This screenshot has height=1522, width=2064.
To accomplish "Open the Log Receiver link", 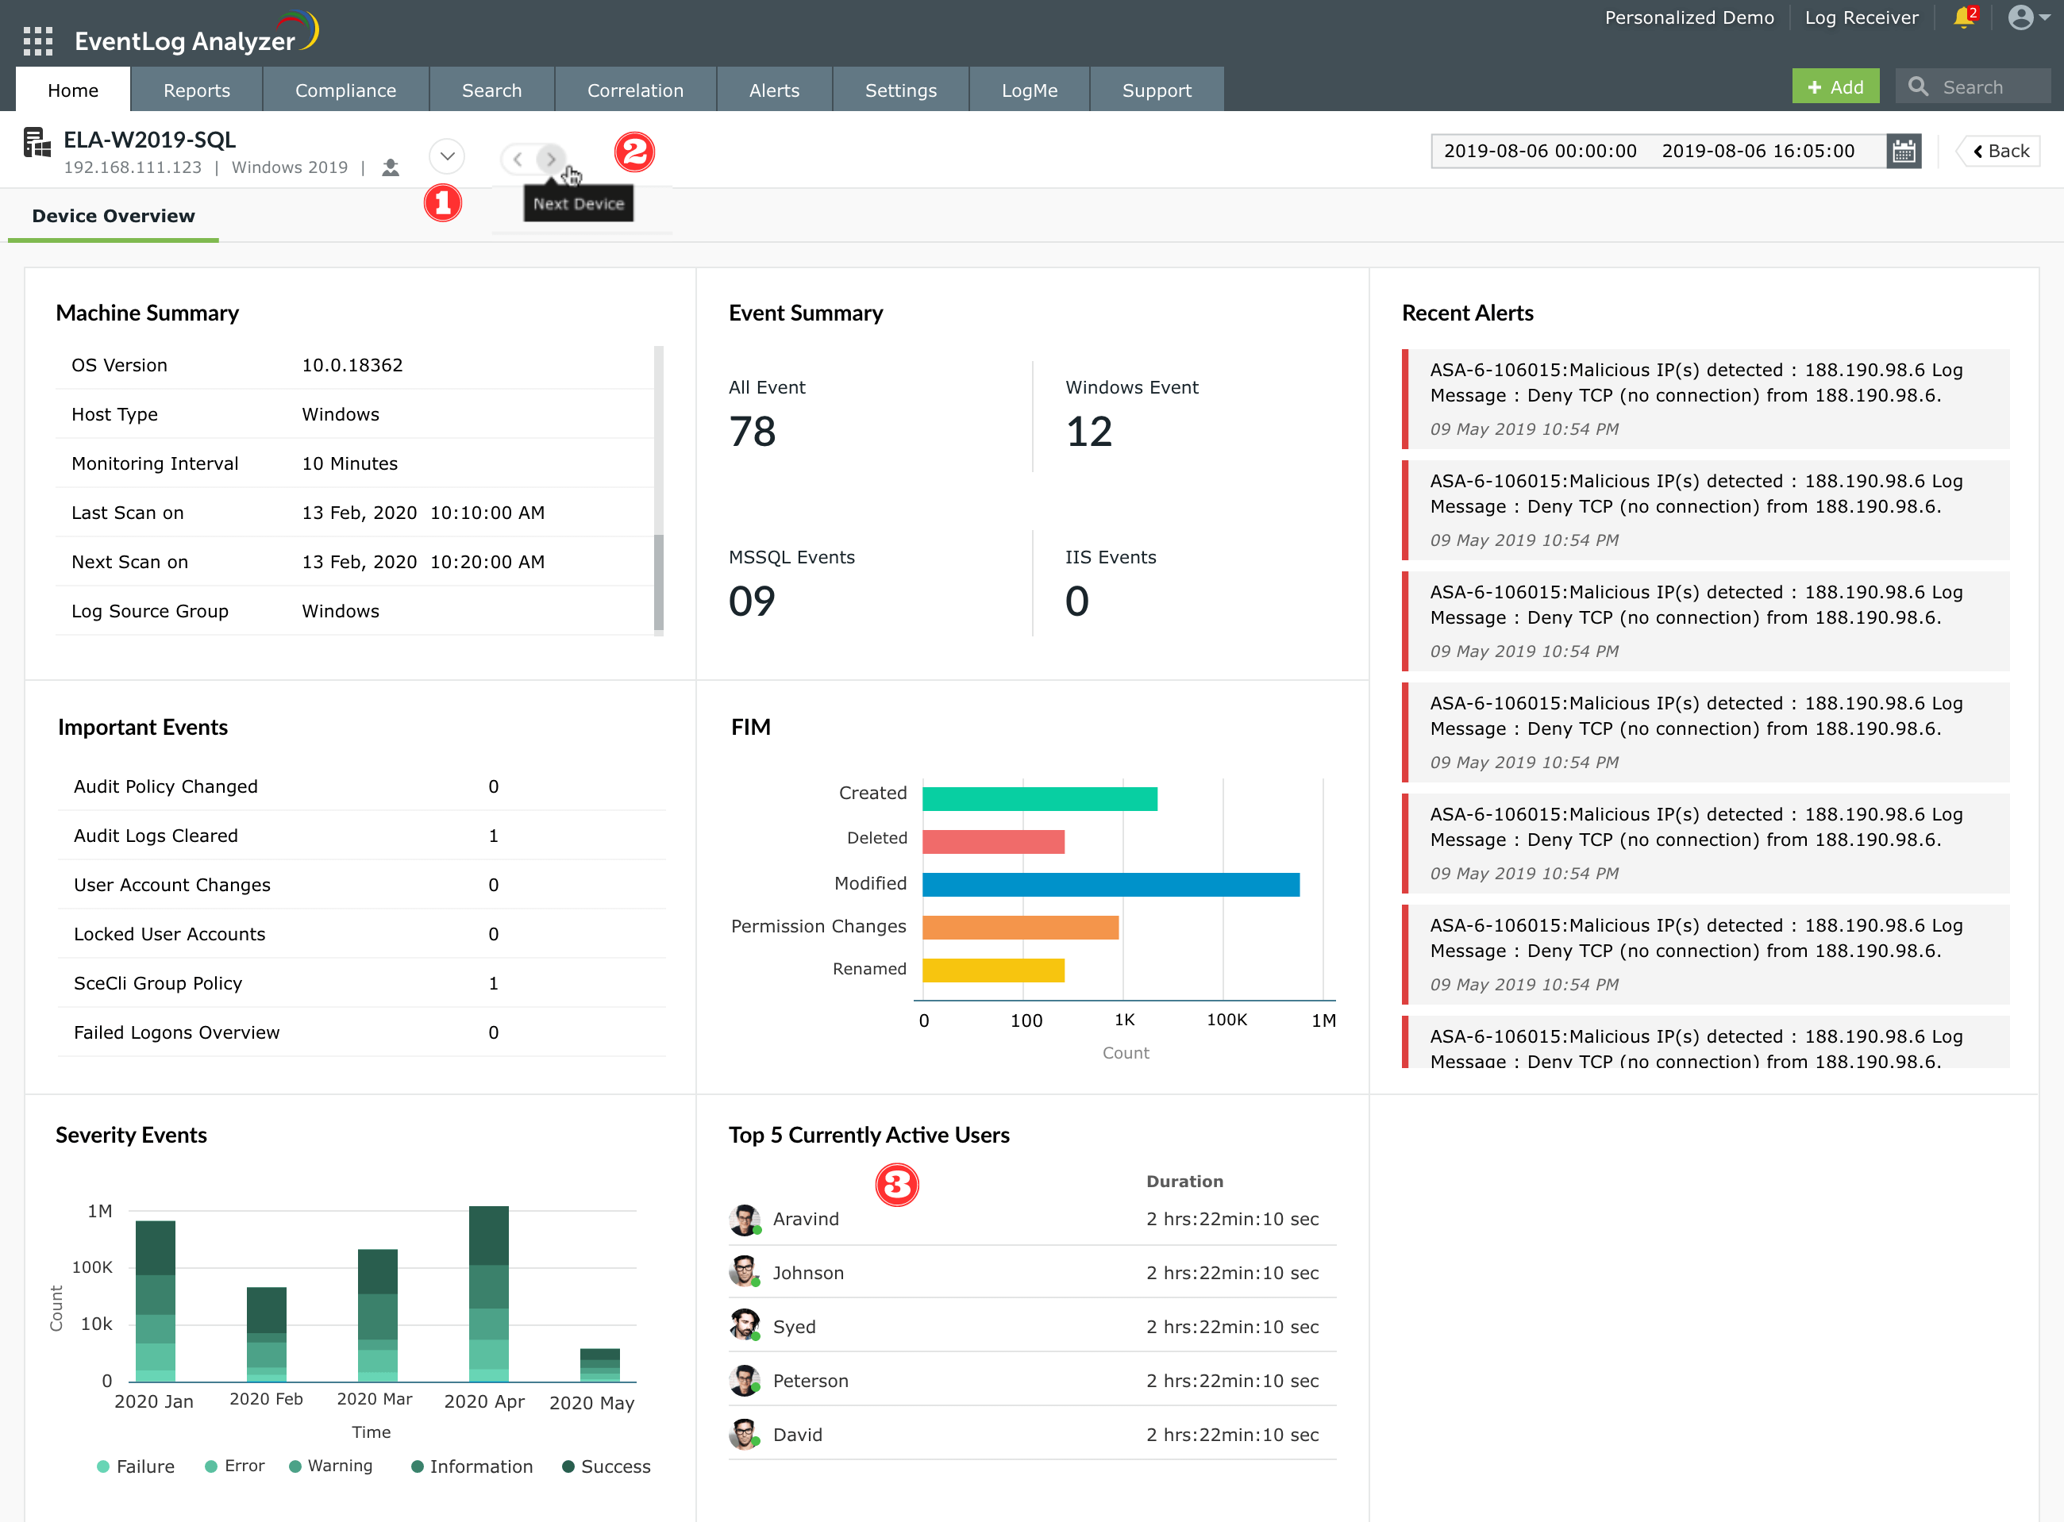I will pos(1860,17).
